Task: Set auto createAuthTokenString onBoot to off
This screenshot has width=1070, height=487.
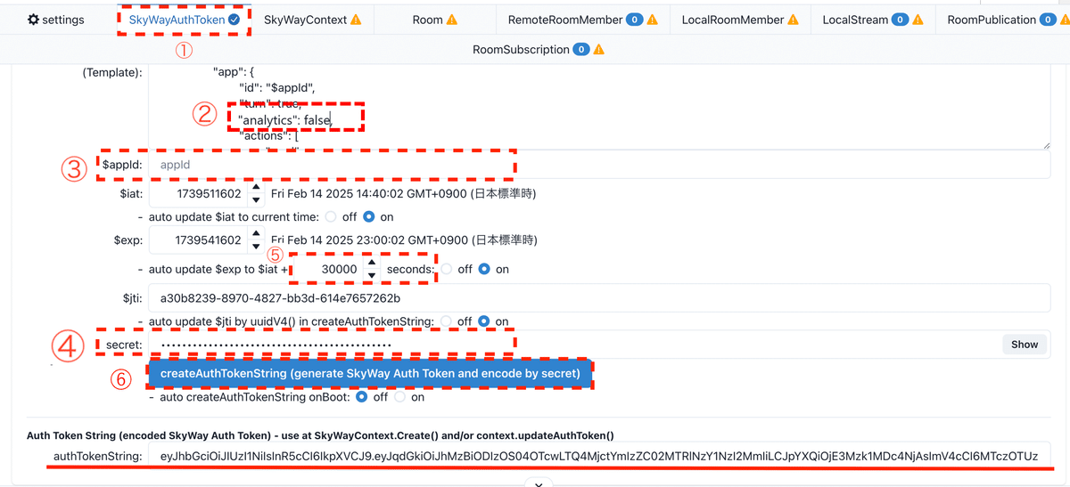Action: pos(361,397)
